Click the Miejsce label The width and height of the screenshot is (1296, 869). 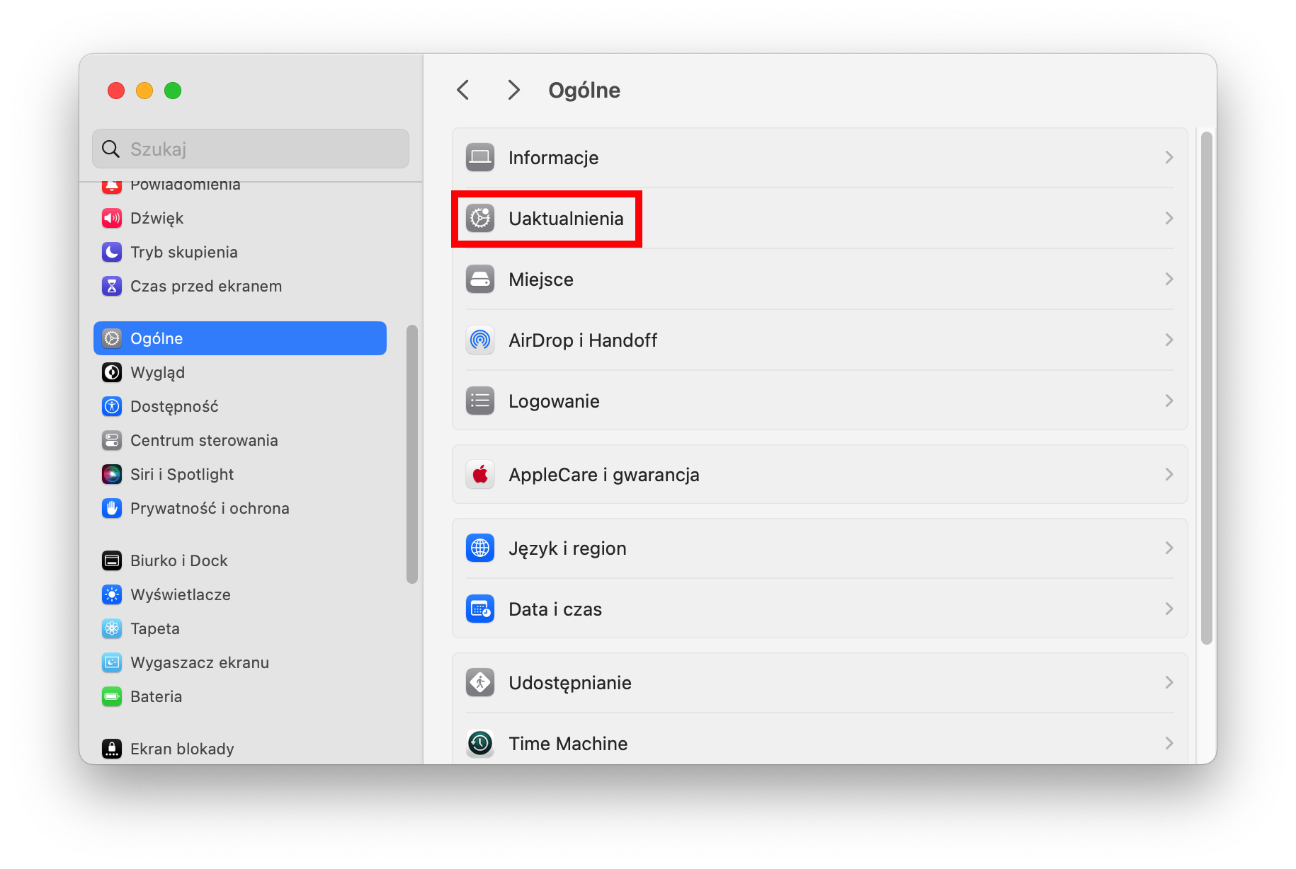coord(541,280)
